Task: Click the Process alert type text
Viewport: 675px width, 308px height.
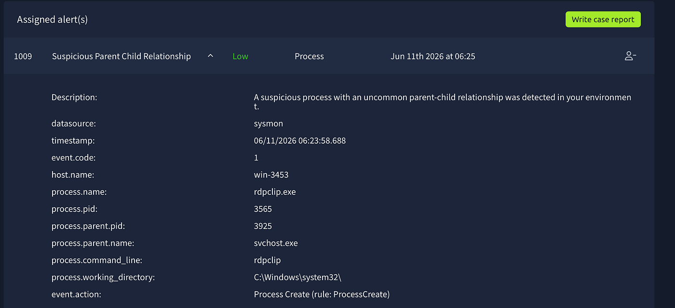Action: pyautogui.click(x=309, y=56)
